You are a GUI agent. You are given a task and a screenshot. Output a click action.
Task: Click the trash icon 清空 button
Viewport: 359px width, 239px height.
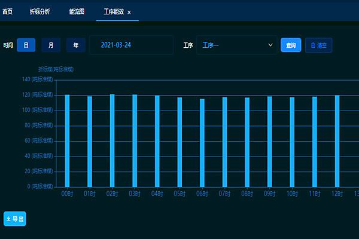point(318,45)
